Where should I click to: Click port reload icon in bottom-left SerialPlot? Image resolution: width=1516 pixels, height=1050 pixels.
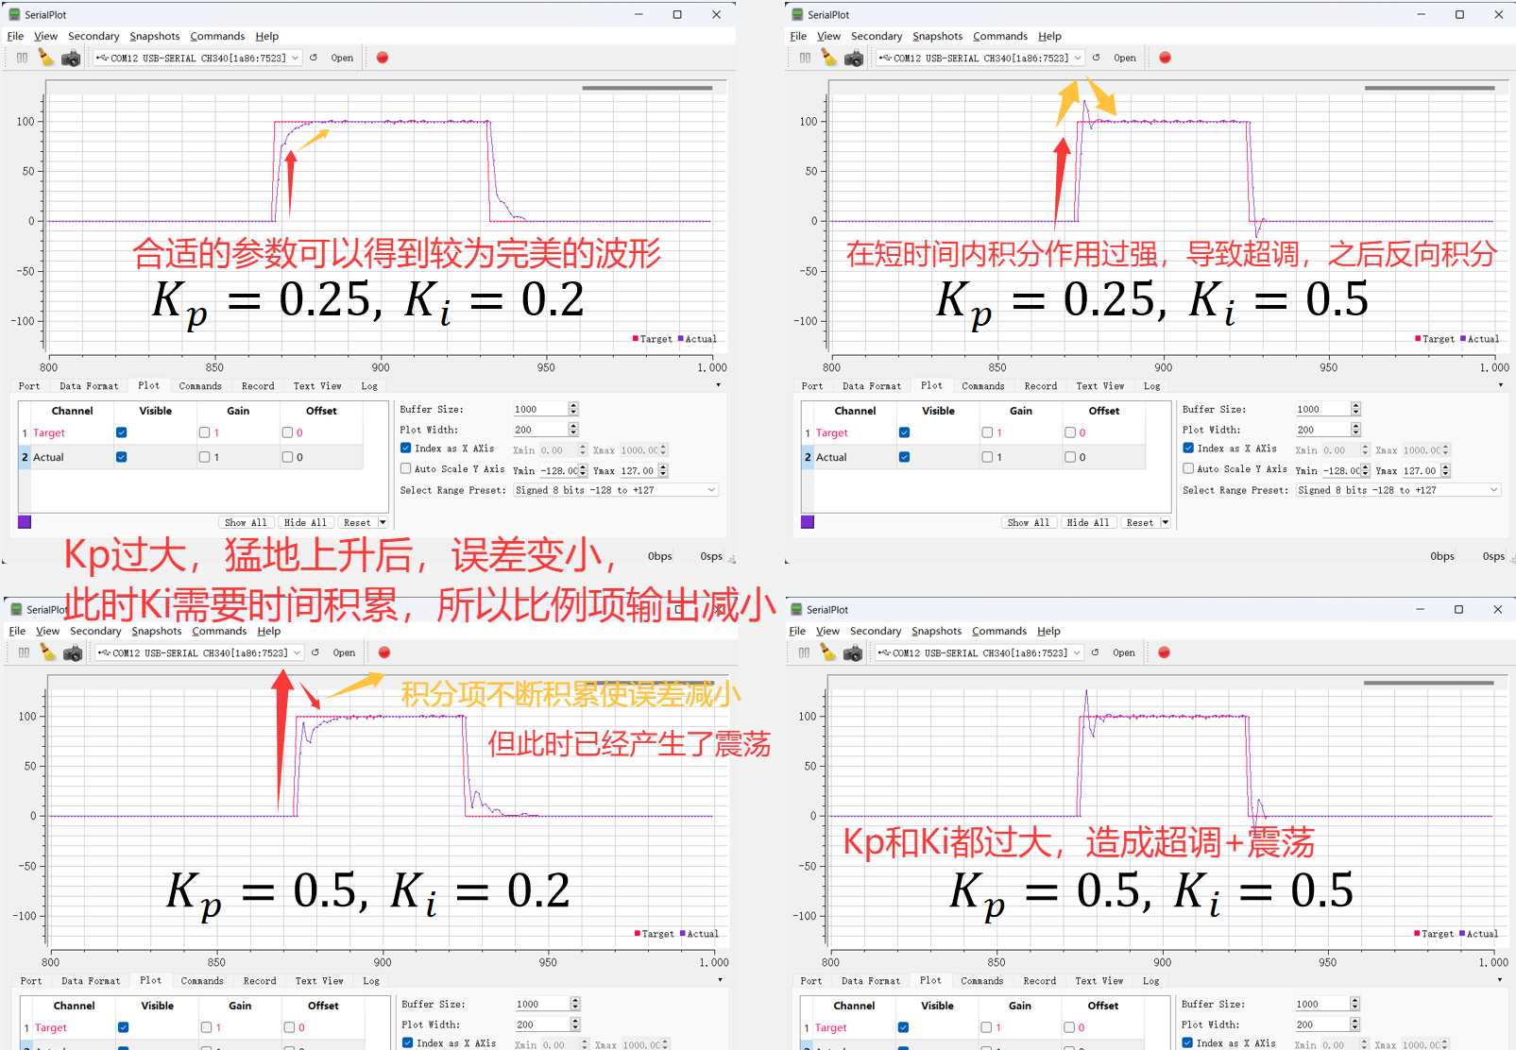click(315, 652)
